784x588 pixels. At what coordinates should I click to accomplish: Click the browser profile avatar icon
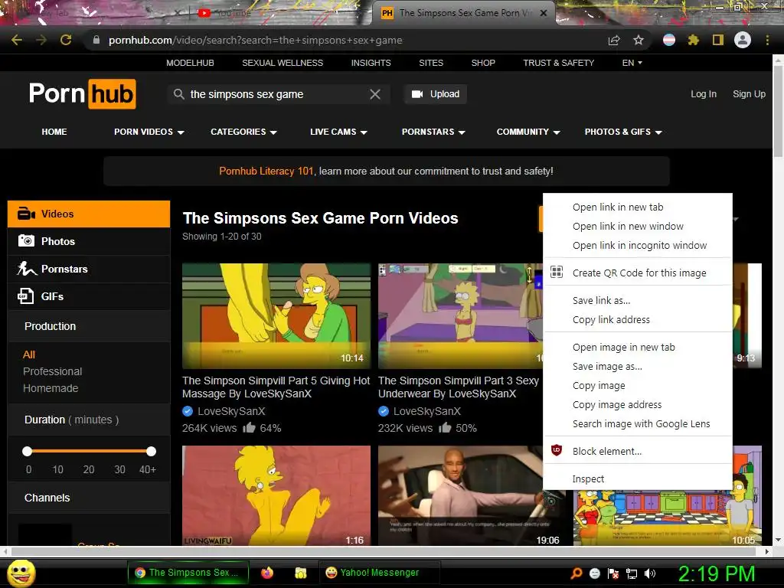pos(742,40)
